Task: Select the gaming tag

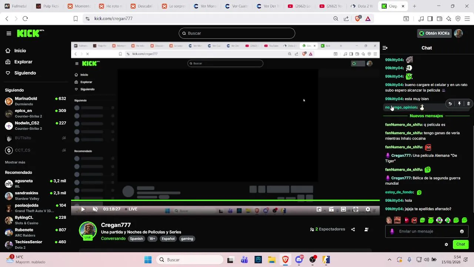Action: pyautogui.click(x=187, y=239)
